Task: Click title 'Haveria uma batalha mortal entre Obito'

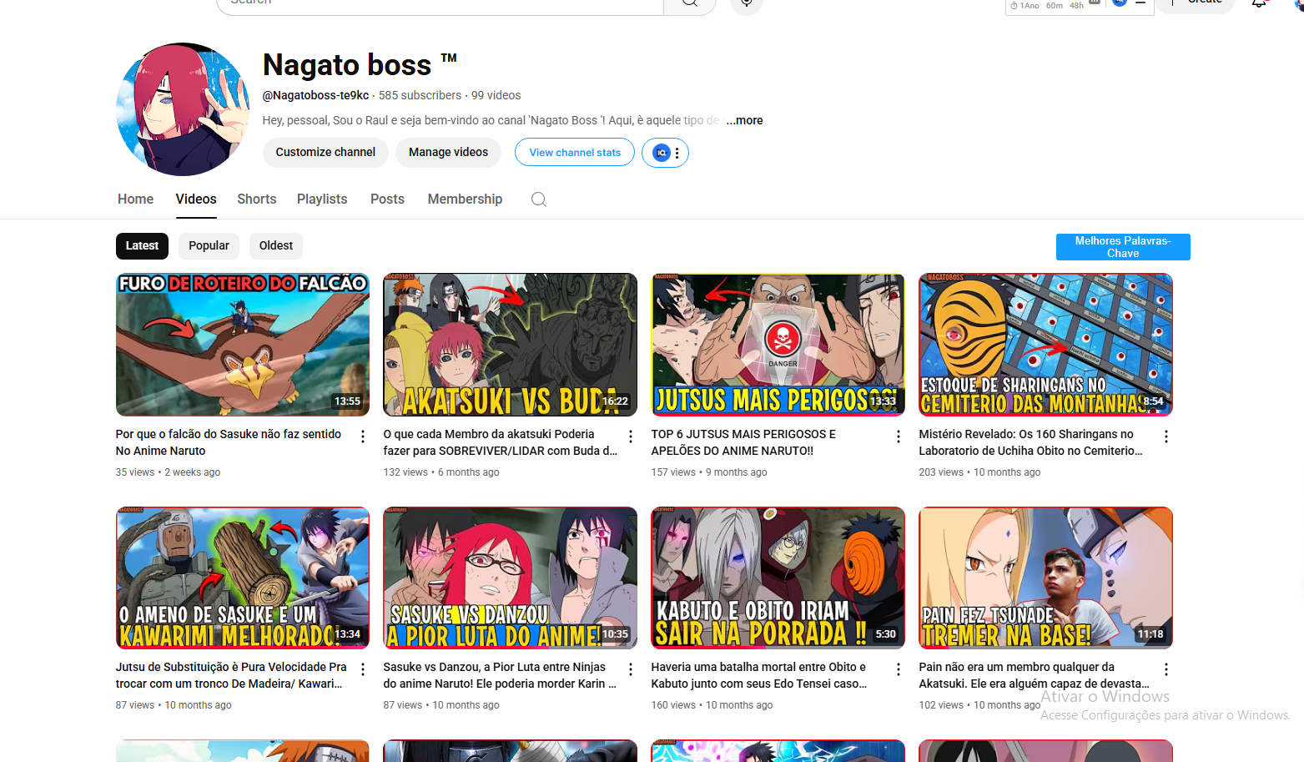Action: pos(759,675)
